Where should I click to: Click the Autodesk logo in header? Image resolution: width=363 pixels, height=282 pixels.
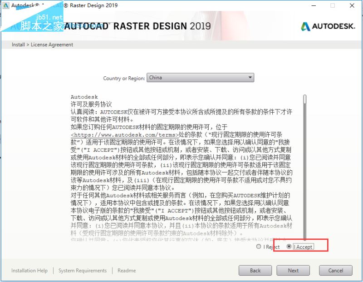pos(328,26)
